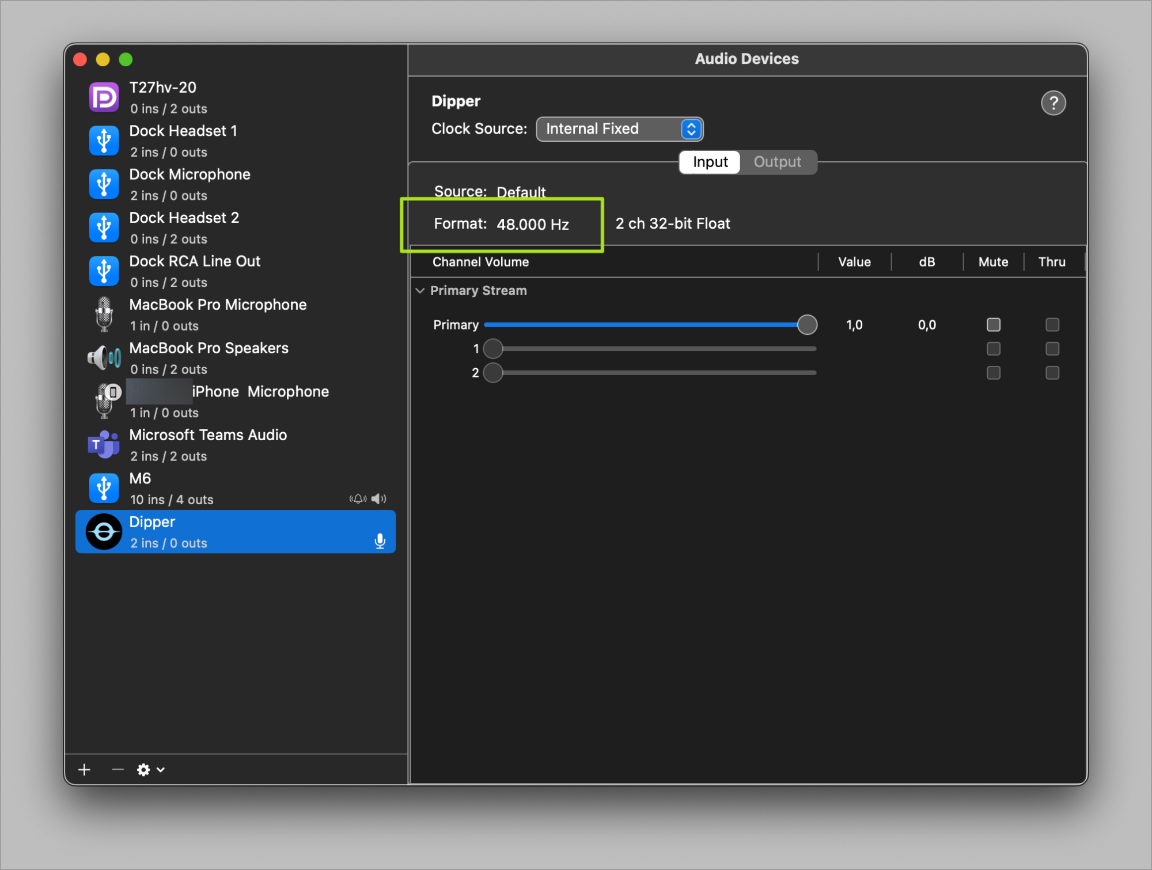Click the Channel Volume column header
The height and width of the screenshot is (870, 1152).
pos(480,262)
